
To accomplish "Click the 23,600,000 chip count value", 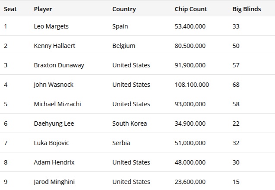I will [190, 182].
